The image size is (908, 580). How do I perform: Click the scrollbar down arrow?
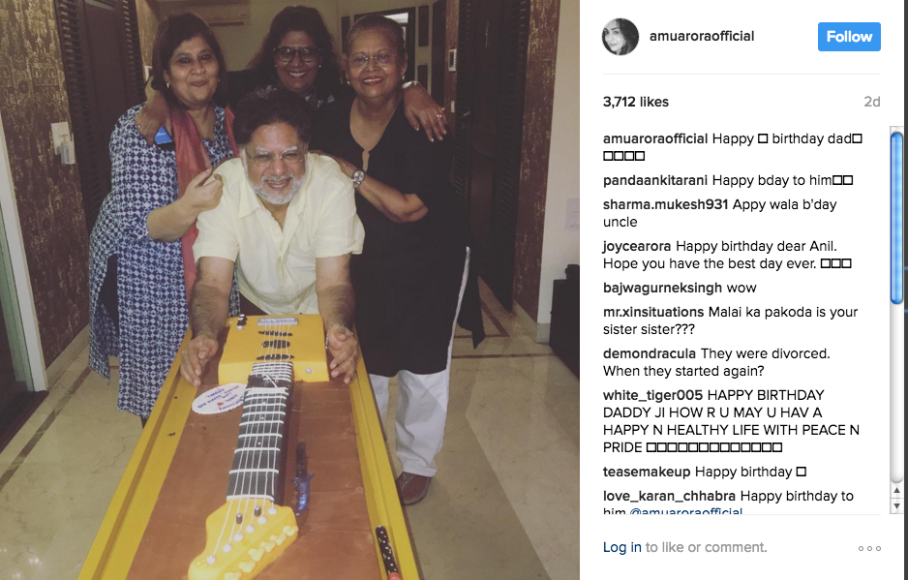point(896,506)
